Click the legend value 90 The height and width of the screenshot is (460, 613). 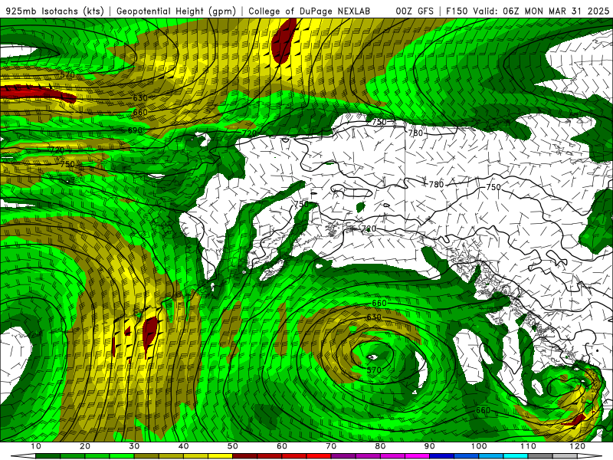(430, 446)
